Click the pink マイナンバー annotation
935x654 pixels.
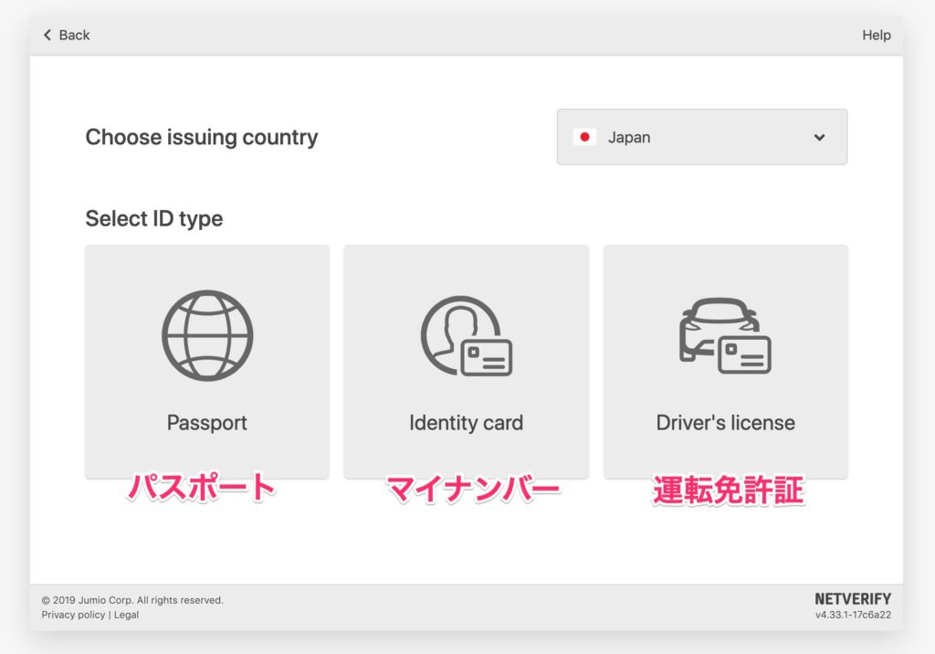point(472,490)
